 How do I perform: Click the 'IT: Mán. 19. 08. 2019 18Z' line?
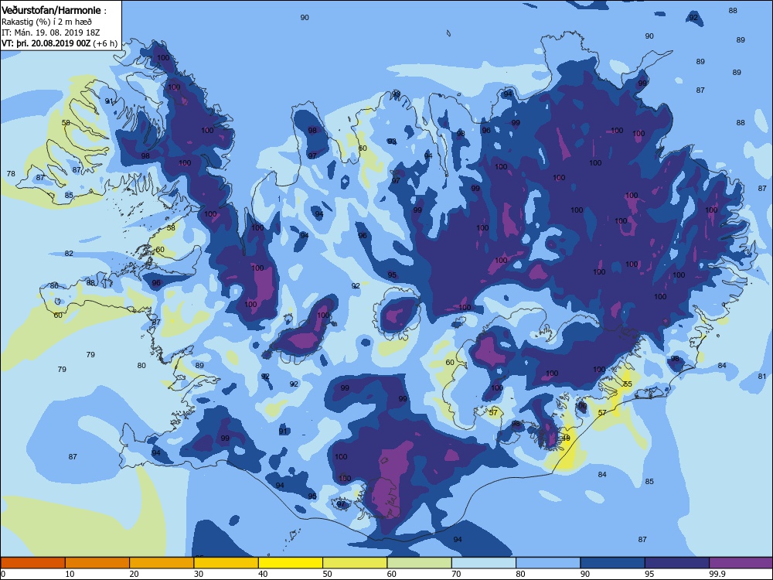(50, 32)
